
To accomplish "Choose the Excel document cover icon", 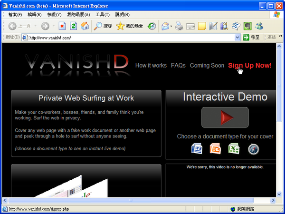I will pyautogui.click(x=234, y=149).
